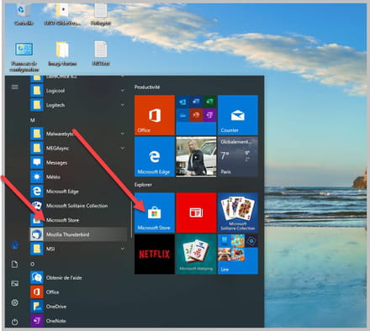The width and height of the screenshot is (370, 331).
Task: Expand the Logicool folder chevron
Action: point(123,91)
